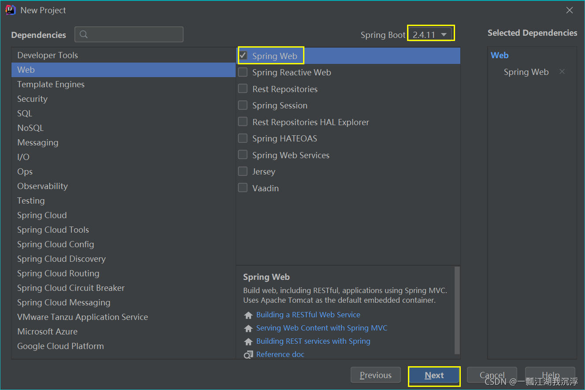Viewport: 585px width, 390px height.
Task: Select the Messaging category
Action: click(123, 142)
